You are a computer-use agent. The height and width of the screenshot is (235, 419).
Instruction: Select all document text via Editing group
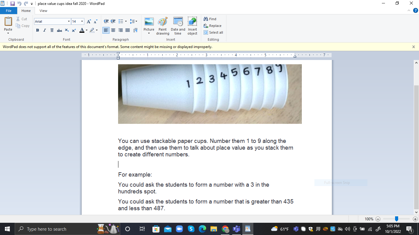tap(213, 32)
